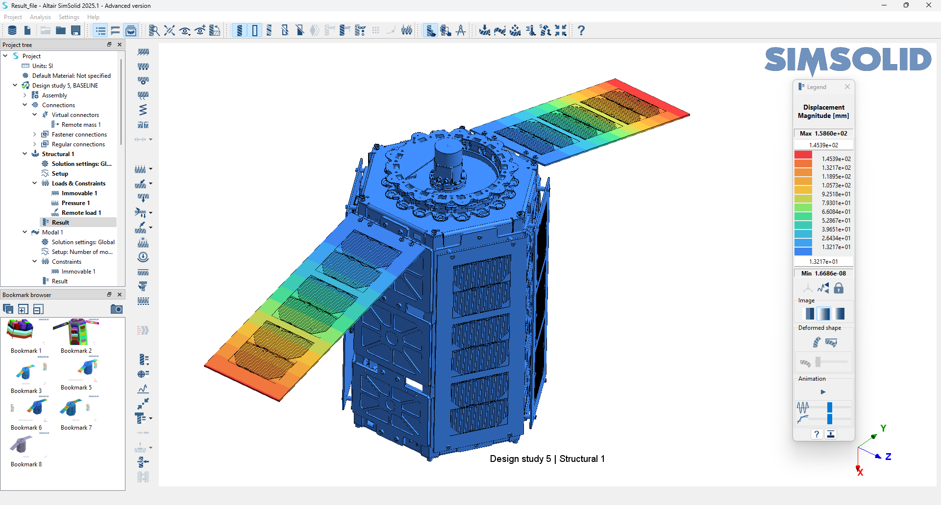Select Remote load 1 in project tree
Viewport: 941px width, 505px height.
[x=81, y=213]
